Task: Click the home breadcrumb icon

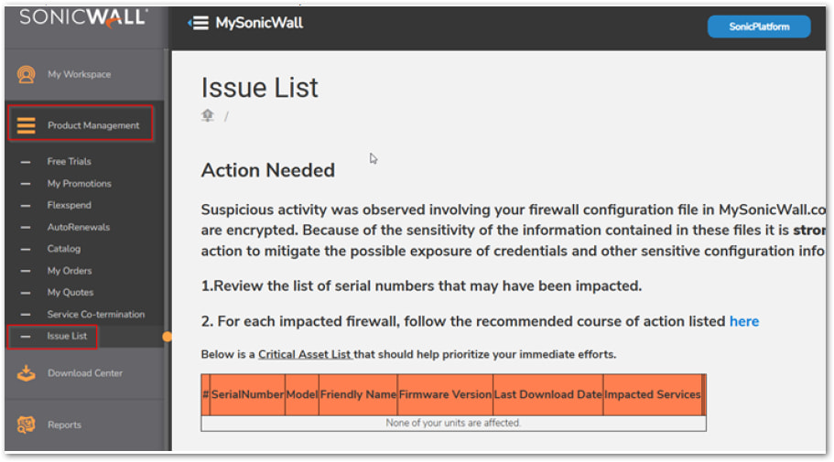Action: pyautogui.click(x=208, y=115)
